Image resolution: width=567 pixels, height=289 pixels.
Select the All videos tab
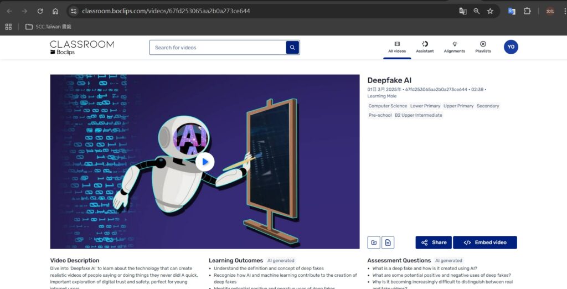tap(396, 47)
